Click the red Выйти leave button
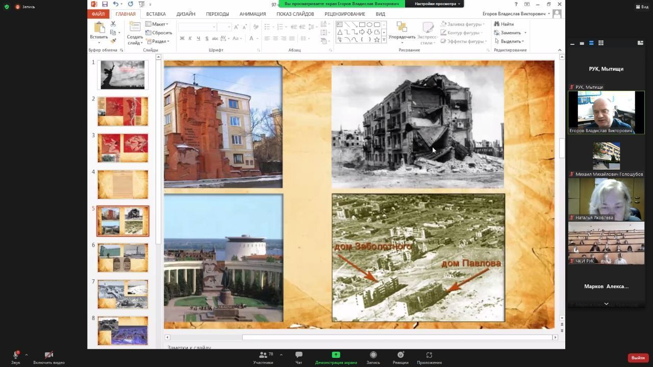 [638, 358]
